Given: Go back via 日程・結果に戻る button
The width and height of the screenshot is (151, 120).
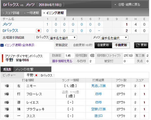Looking at the screenshot, I should pos(130,5).
